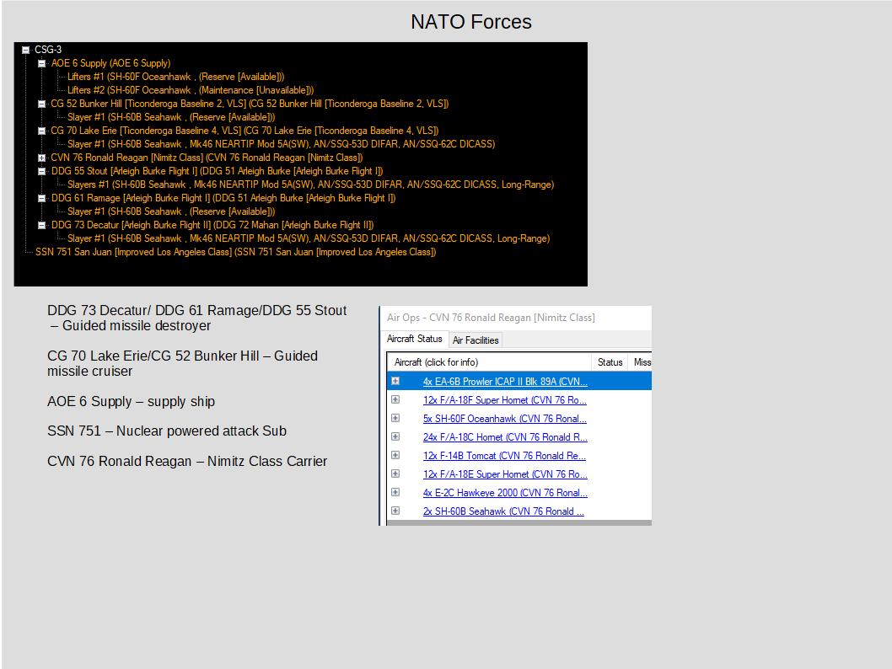Expand the 2x SH-60B Seahawk carrier group
892x669 pixels.
pyautogui.click(x=395, y=511)
